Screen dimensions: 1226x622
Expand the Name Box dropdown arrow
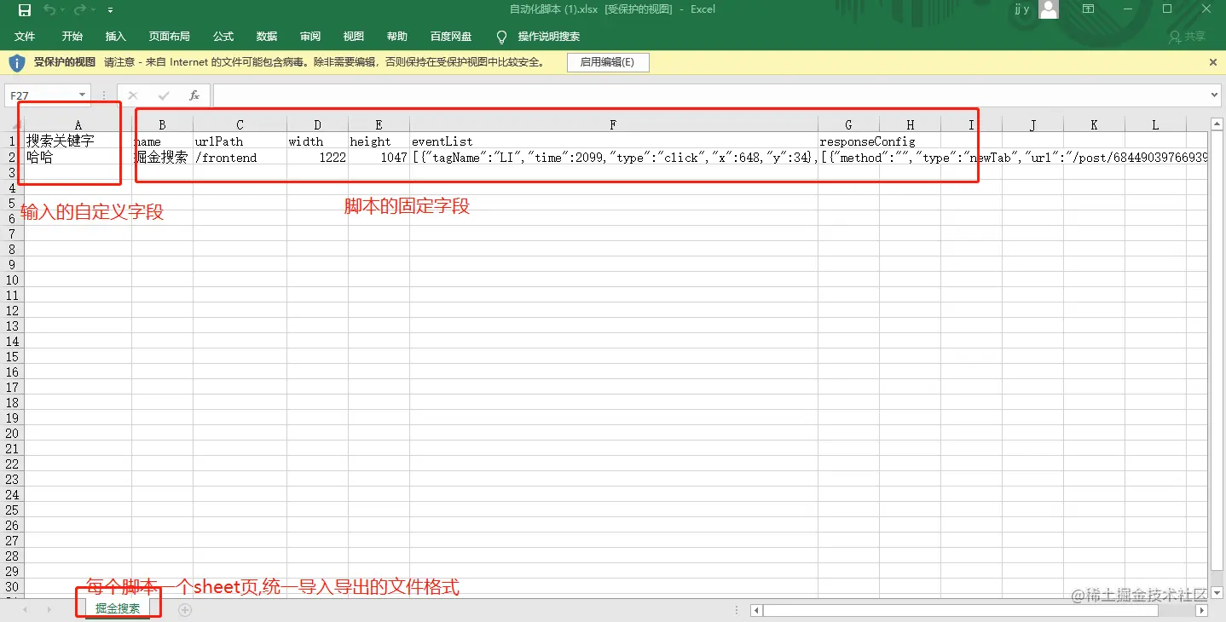click(83, 95)
